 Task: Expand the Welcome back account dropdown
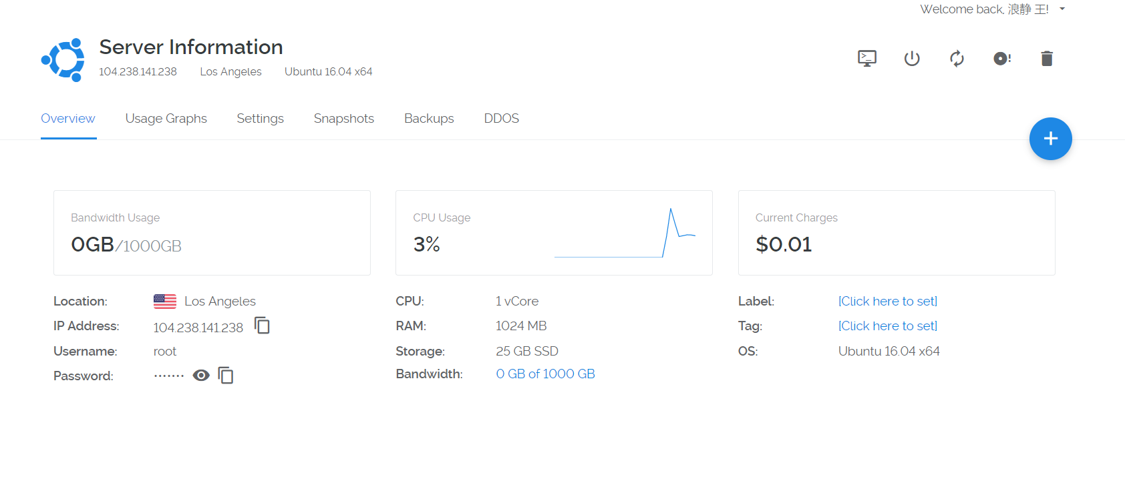[1062, 9]
